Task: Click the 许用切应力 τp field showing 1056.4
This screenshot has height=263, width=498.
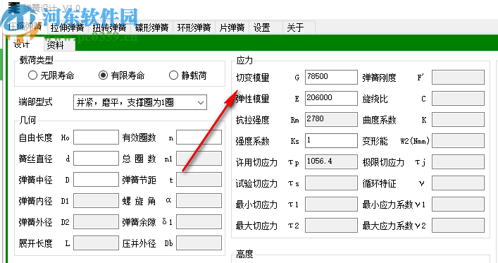Action: click(x=331, y=162)
